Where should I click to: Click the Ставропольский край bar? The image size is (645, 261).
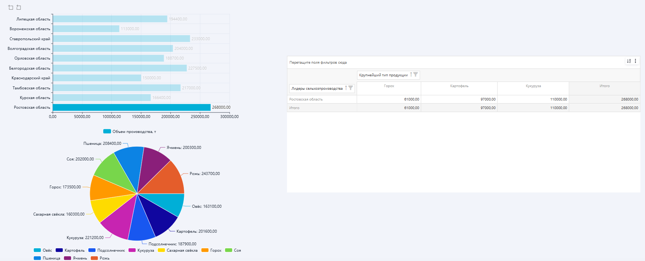(x=121, y=39)
